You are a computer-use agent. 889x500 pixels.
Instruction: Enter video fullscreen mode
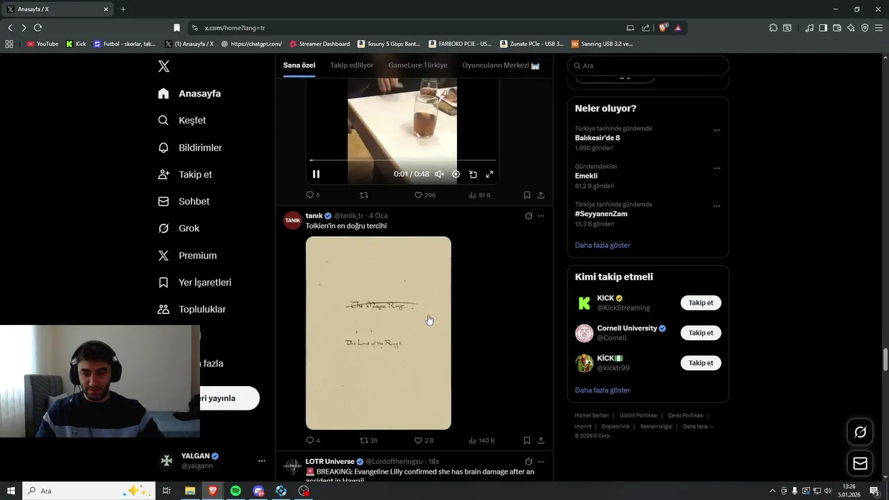click(490, 174)
